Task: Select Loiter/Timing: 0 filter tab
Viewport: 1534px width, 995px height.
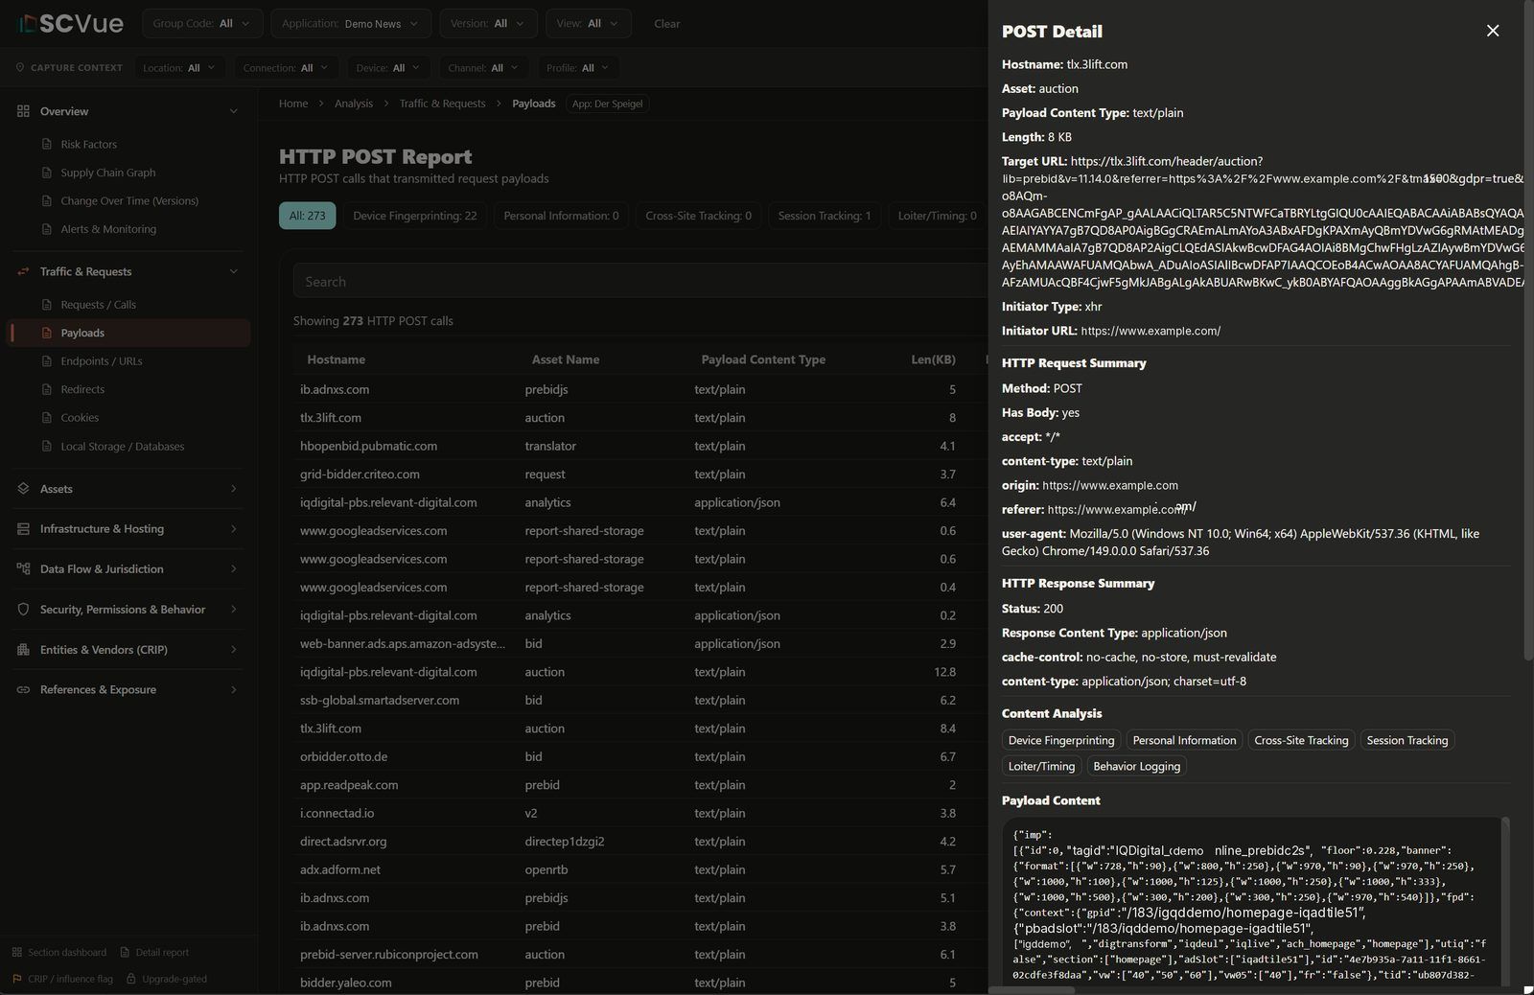Action: tap(937, 216)
